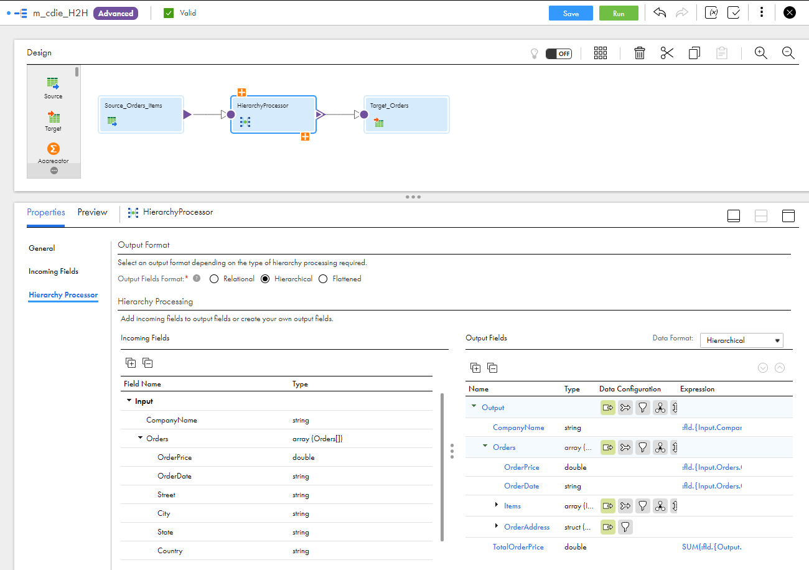Collapse the Output tree node
The image size is (809, 570).
click(474, 406)
